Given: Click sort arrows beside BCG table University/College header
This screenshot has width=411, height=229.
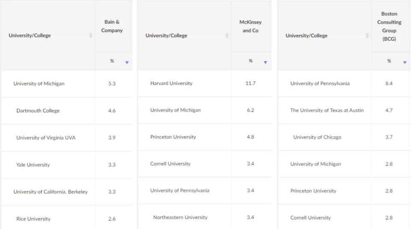Looking at the screenshot, I should click(x=367, y=35).
